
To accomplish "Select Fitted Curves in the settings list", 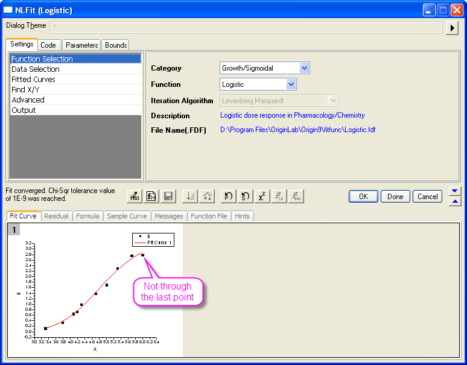I will tap(33, 80).
